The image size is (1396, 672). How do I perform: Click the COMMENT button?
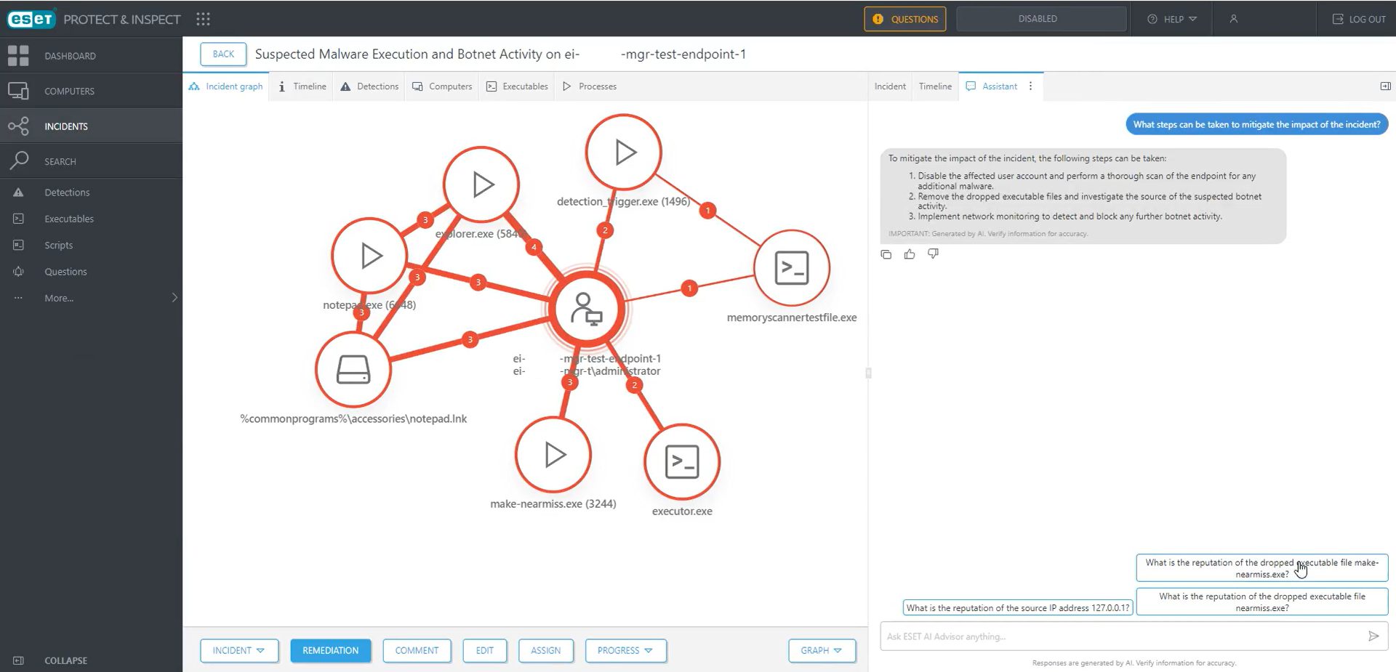(417, 650)
